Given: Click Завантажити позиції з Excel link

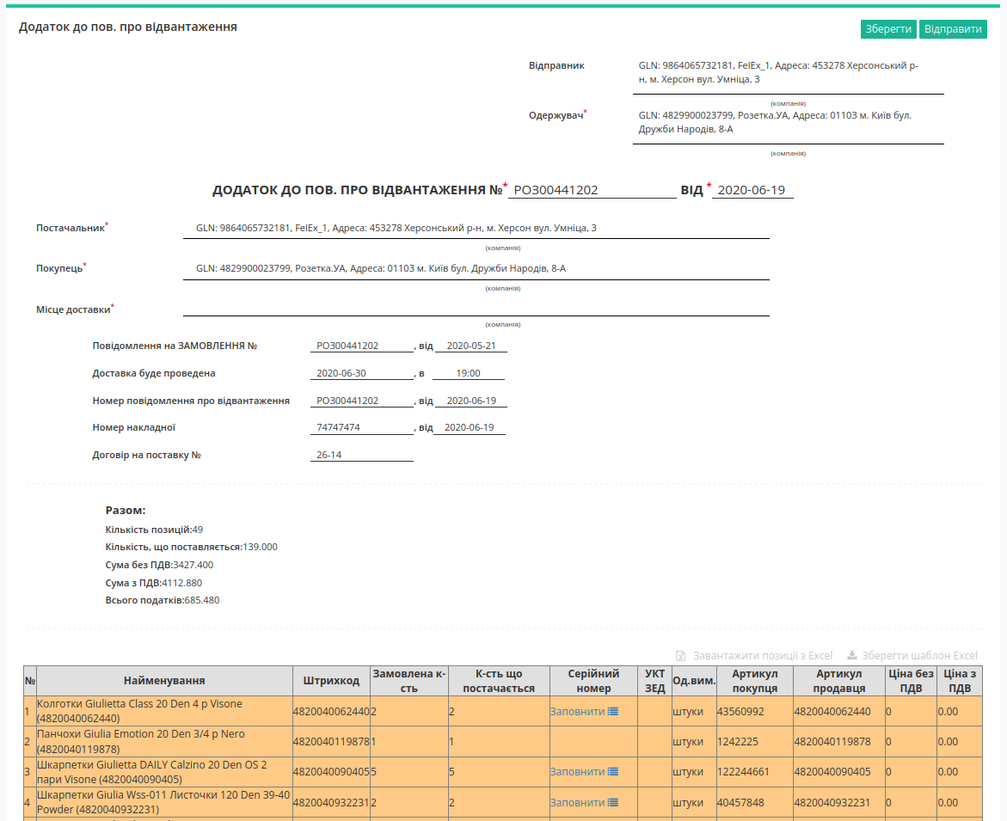Looking at the screenshot, I should [x=762, y=655].
